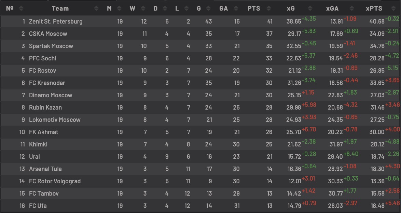Image resolution: width=401 pixels, height=213 pixels.
Task: Sort table by № column arrows
Action: [21, 9]
